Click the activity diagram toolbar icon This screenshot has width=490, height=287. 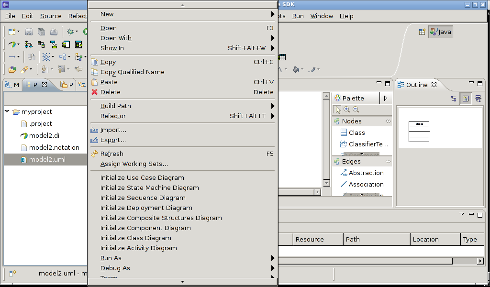click(x=28, y=44)
